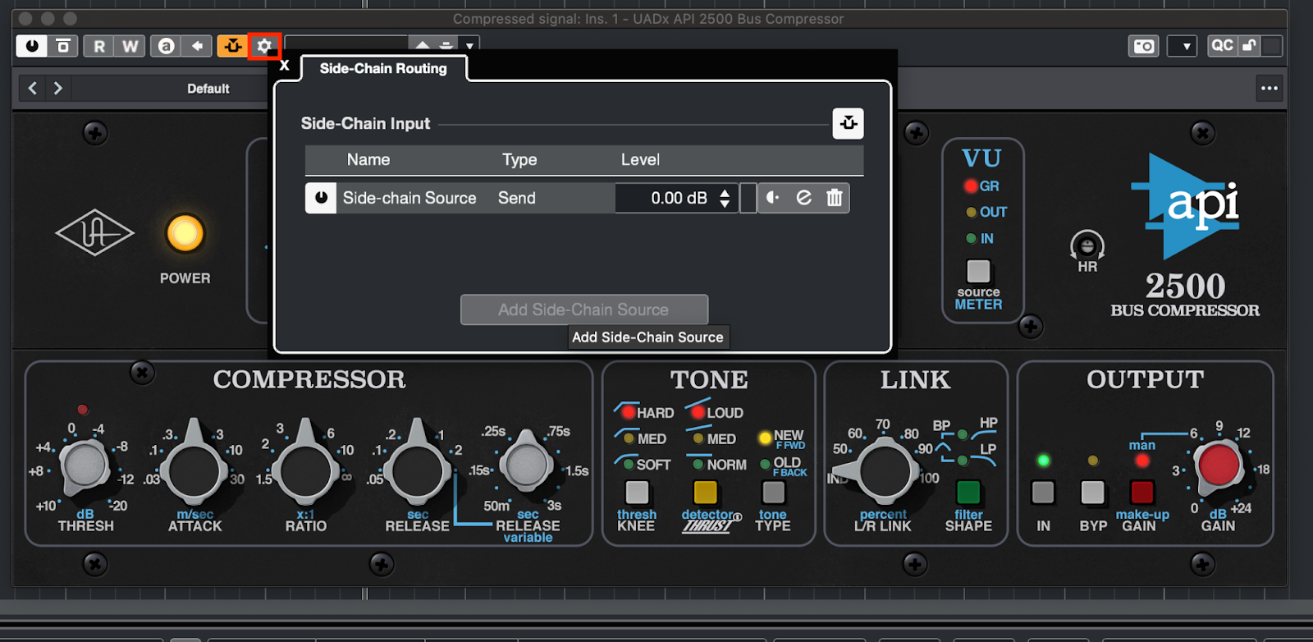
Task: Close the Side-Chain Routing popup with X
Action: tap(284, 66)
